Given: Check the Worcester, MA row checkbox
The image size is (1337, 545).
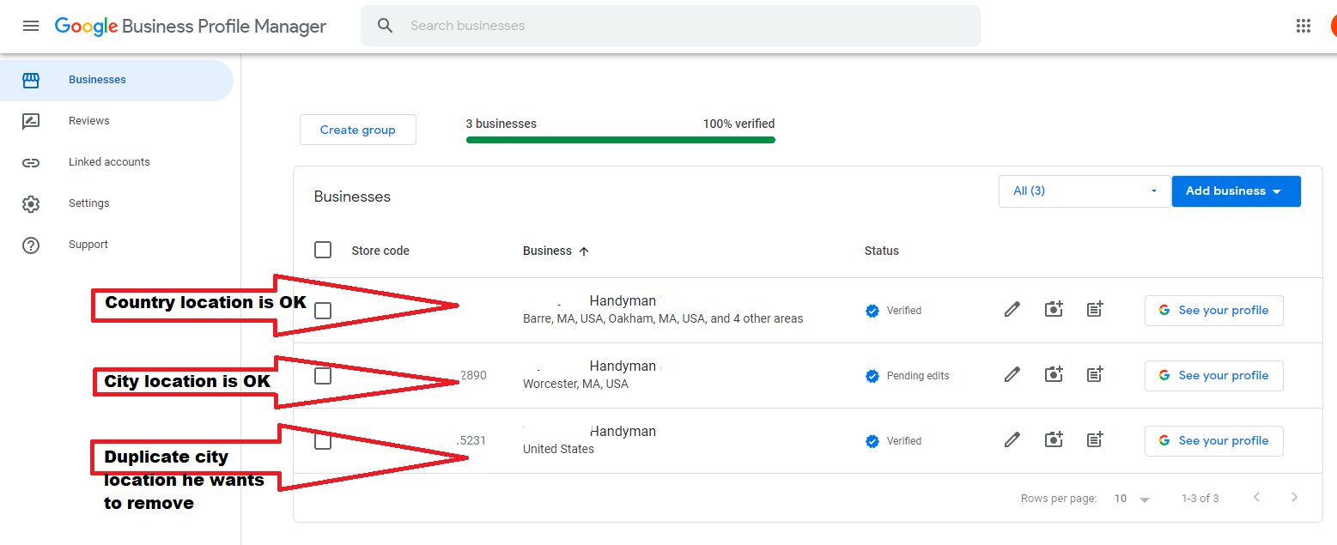Looking at the screenshot, I should pyautogui.click(x=323, y=376).
